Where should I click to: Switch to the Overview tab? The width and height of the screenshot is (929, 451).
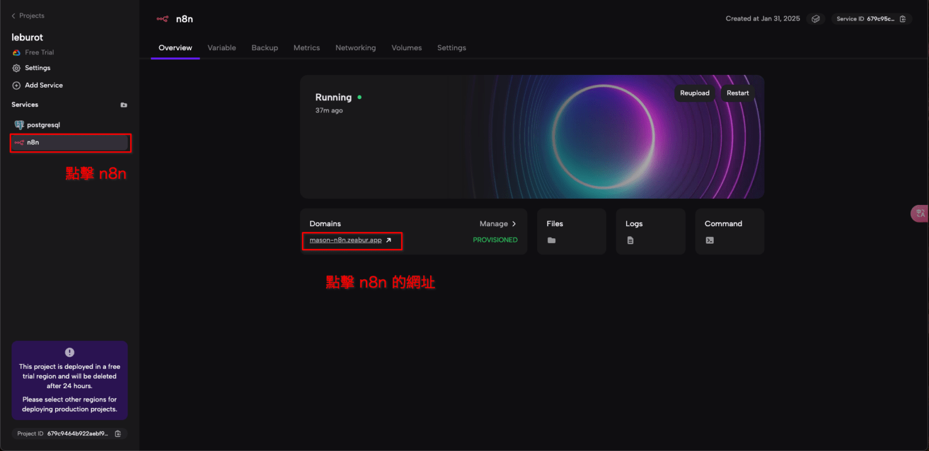175,48
